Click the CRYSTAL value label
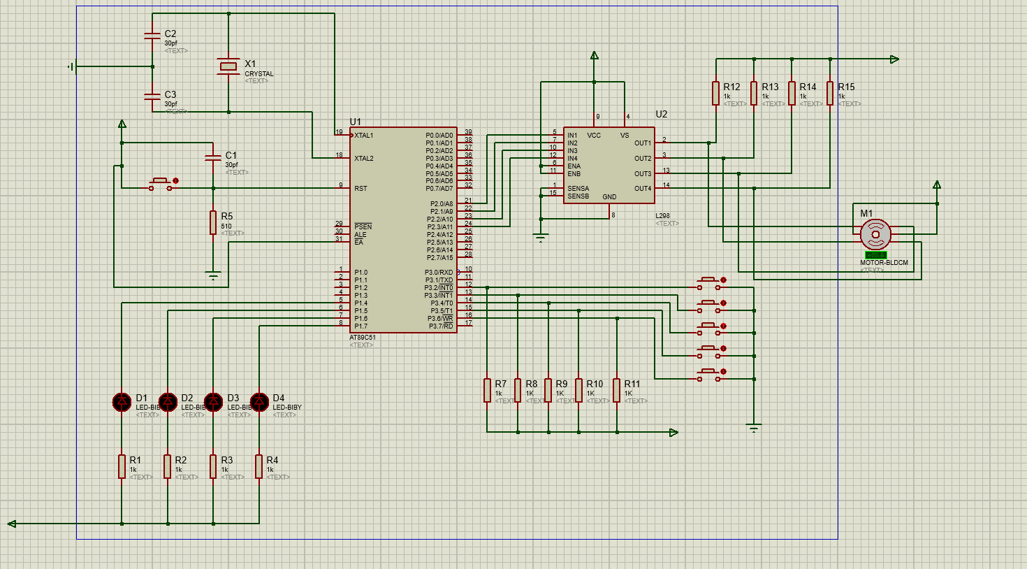The width and height of the screenshot is (1027, 569). coord(259,73)
